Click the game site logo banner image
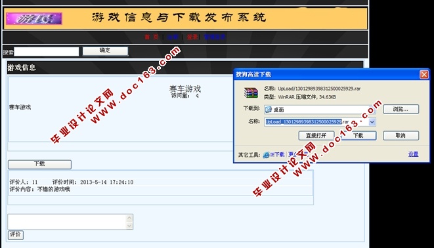 click(34, 18)
